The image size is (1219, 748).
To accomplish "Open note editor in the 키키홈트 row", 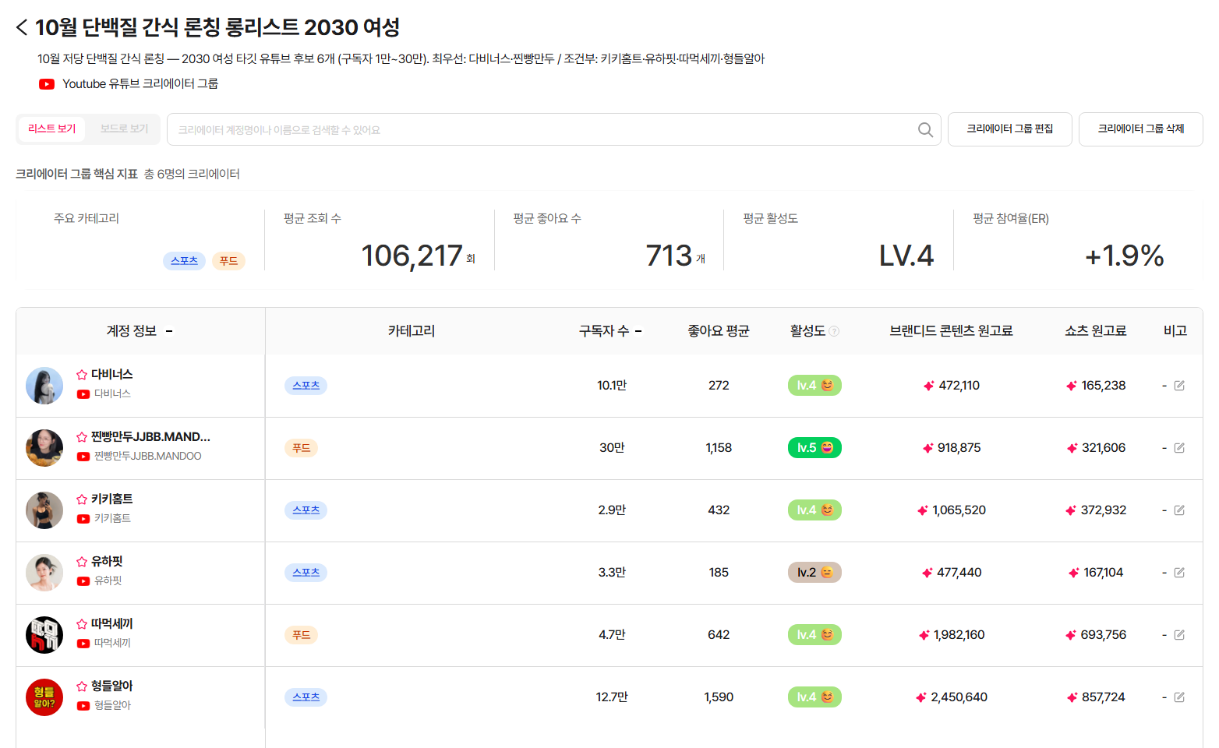I will [x=1179, y=510].
